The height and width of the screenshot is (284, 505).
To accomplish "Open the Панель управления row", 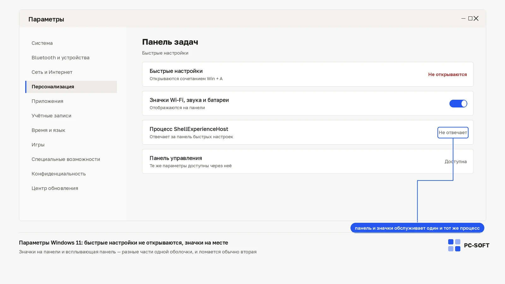I will click(307, 161).
